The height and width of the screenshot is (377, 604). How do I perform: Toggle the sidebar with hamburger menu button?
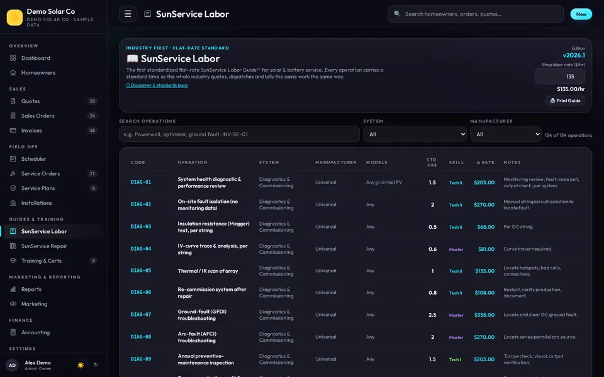pyautogui.click(x=128, y=14)
